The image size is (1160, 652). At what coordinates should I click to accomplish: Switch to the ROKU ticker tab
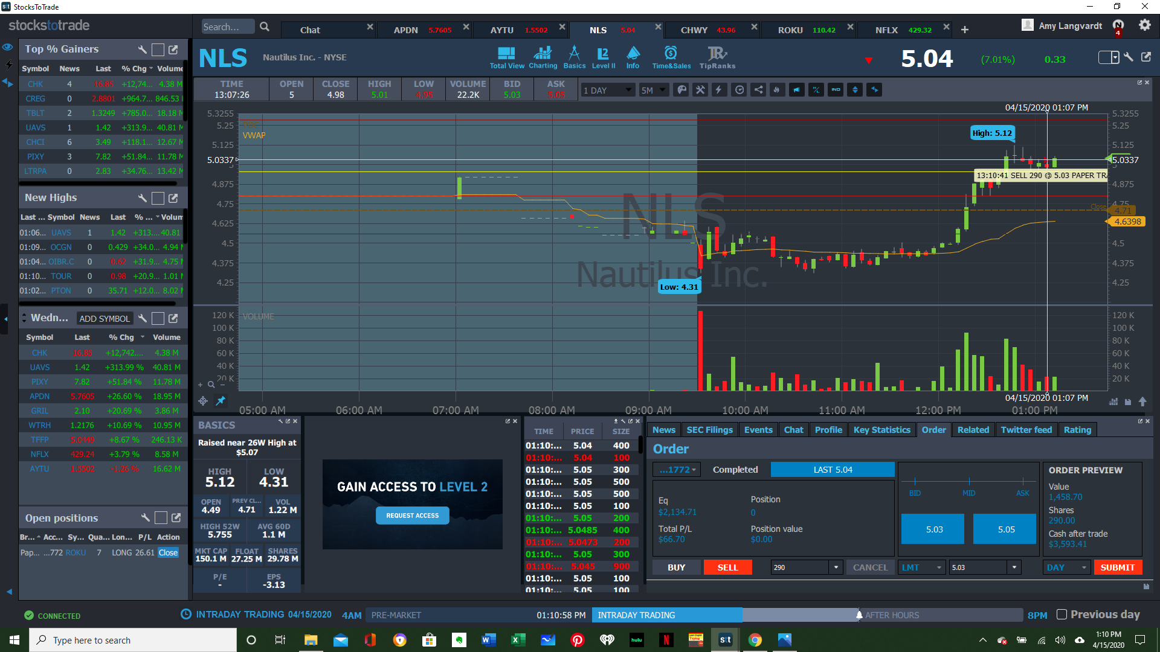point(790,30)
